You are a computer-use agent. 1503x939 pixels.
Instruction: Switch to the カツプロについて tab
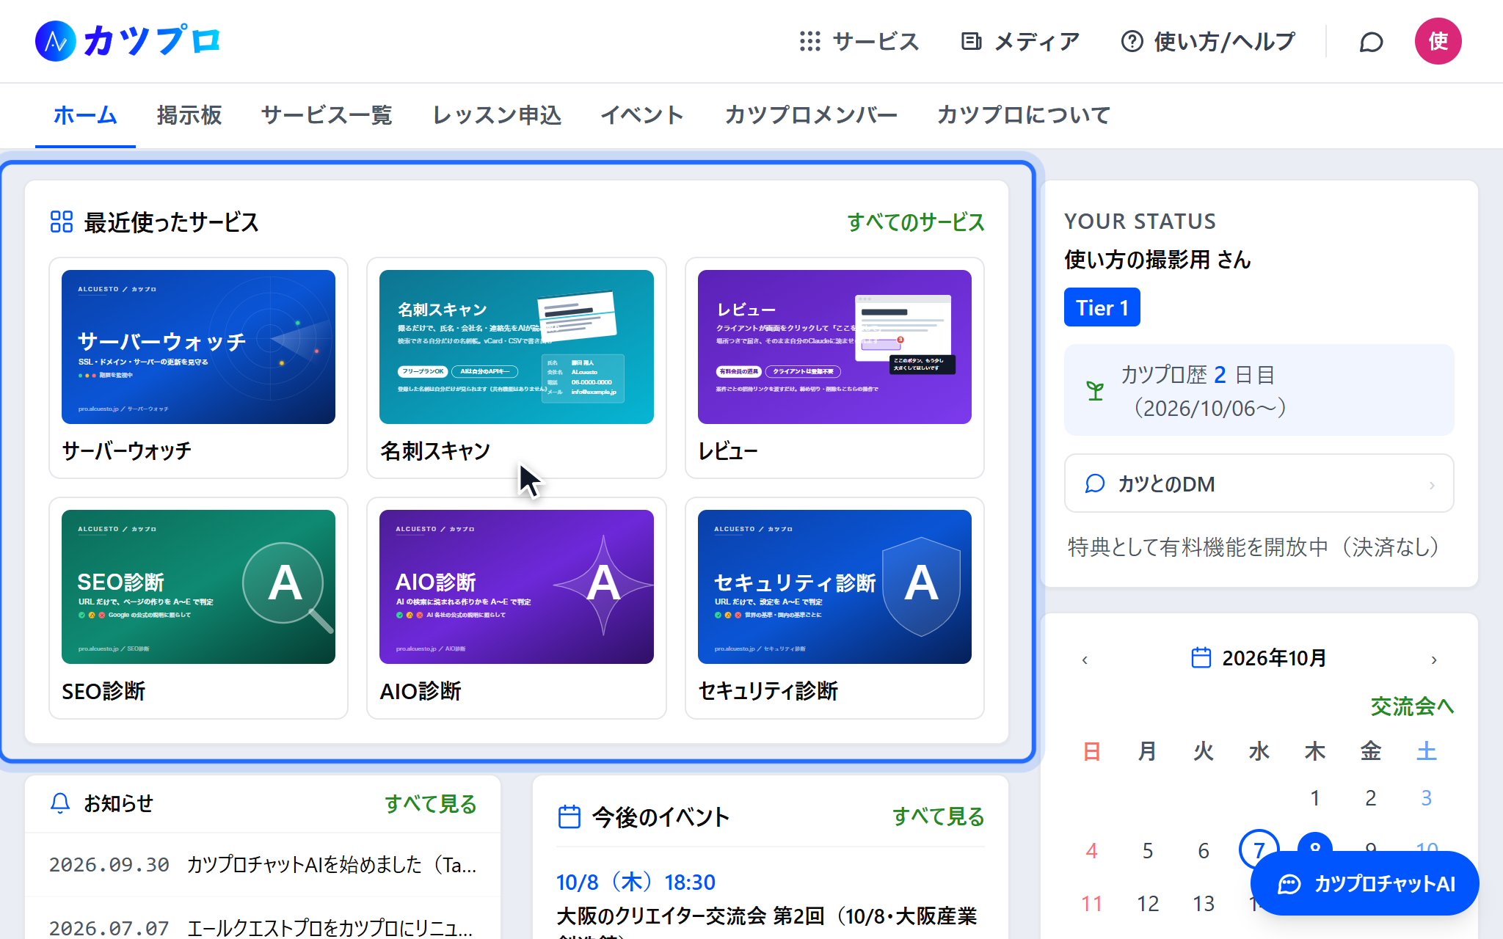pos(1024,115)
